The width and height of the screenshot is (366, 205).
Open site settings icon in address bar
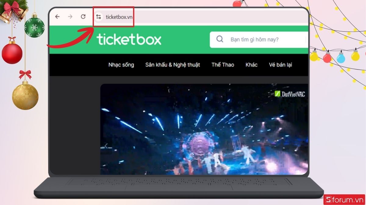pos(98,17)
